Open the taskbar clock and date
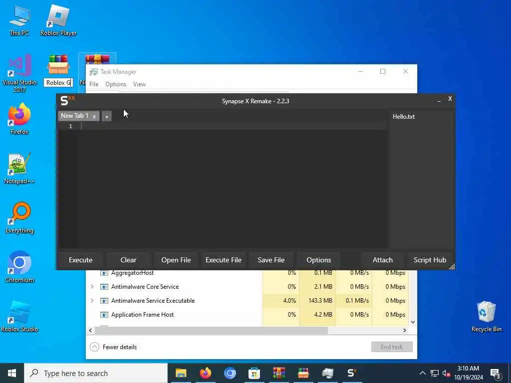This screenshot has height=383, width=511. pos(468,373)
